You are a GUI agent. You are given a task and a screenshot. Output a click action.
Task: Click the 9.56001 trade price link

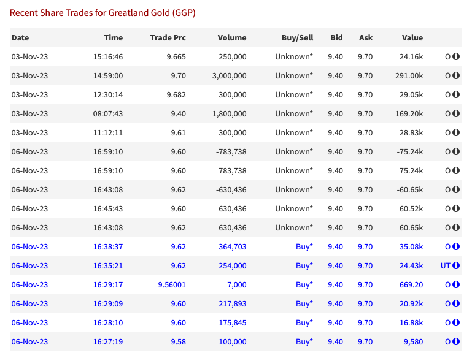172,285
